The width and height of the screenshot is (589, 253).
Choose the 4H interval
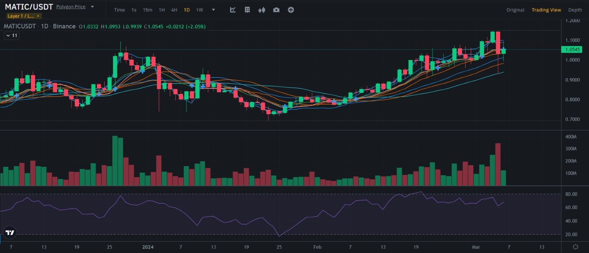[x=174, y=10]
